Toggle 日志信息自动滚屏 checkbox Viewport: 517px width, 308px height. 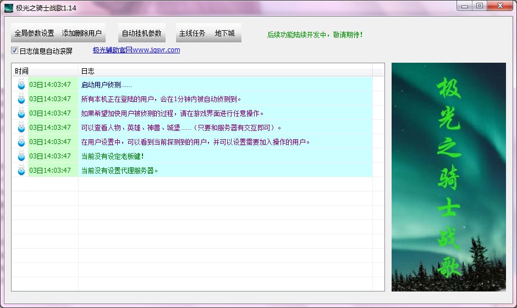(x=14, y=51)
